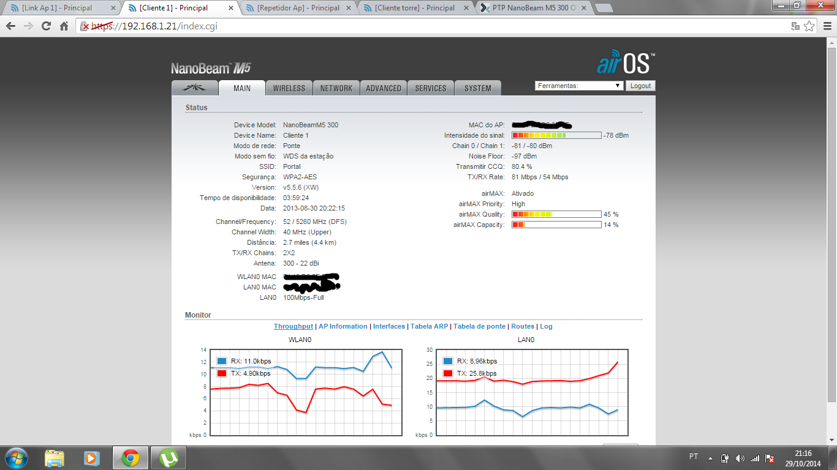Open the NETWORK settings tab
Screen dimensions: 837x470
(336, 88)
